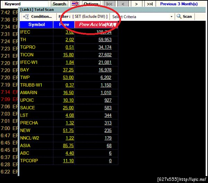Click TWP prev price 53.00

[68, 77]
